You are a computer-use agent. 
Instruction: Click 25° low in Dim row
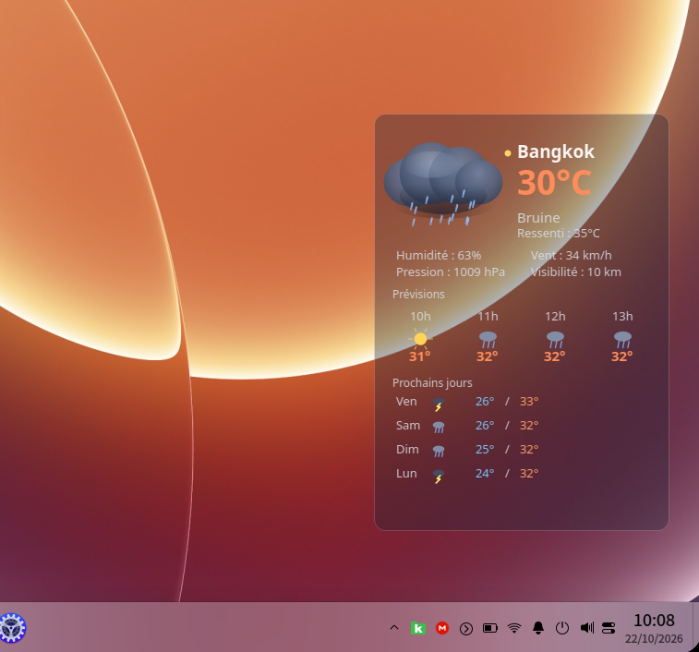coord(485,450)
